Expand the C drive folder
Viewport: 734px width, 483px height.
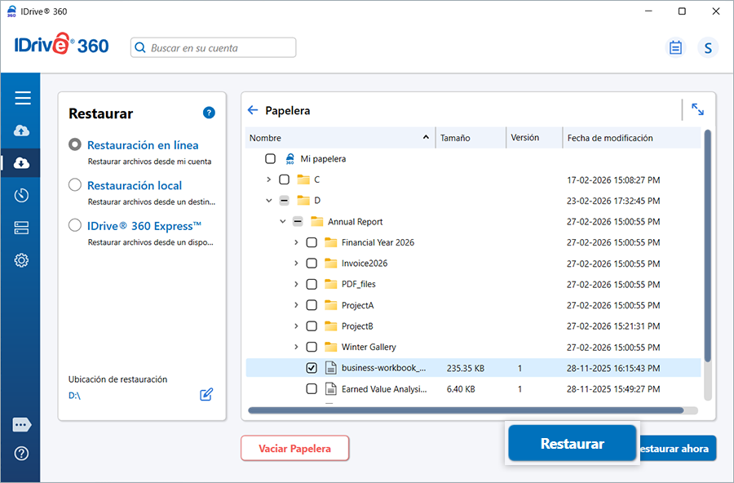click(x=268, y=179)
